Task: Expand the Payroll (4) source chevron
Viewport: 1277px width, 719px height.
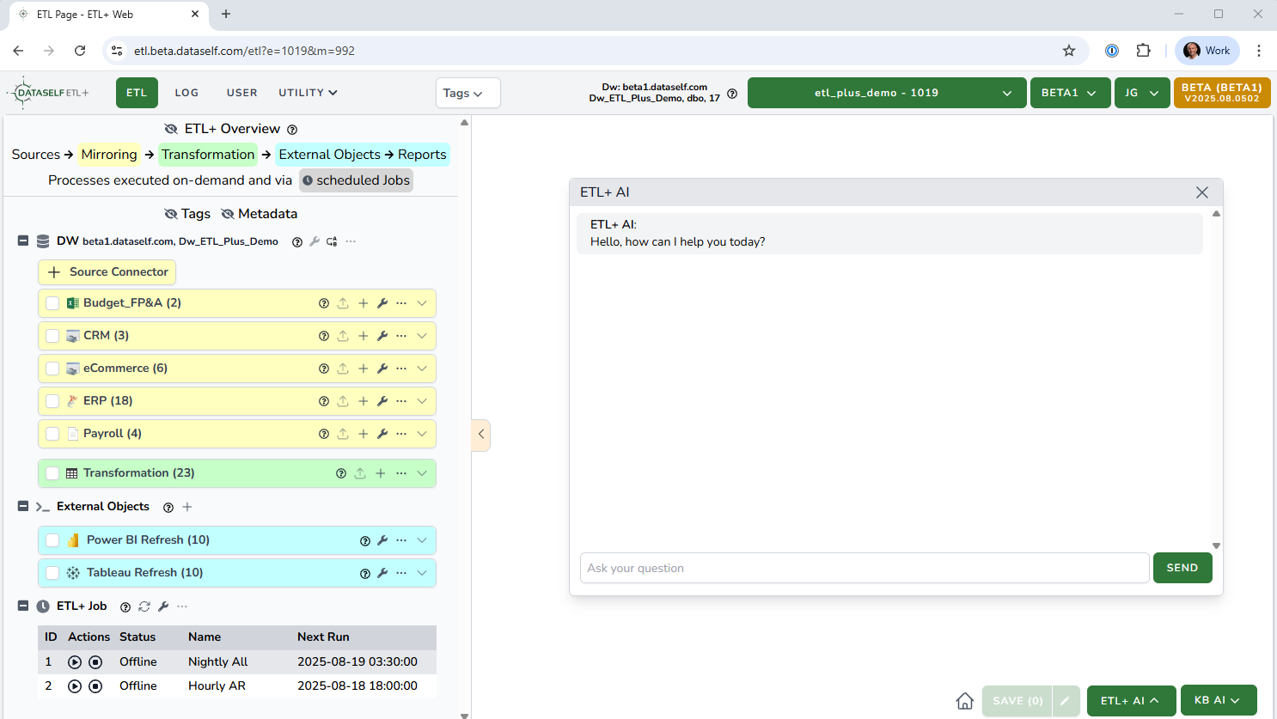Action: pyautogui.click(x=422, y=434)
